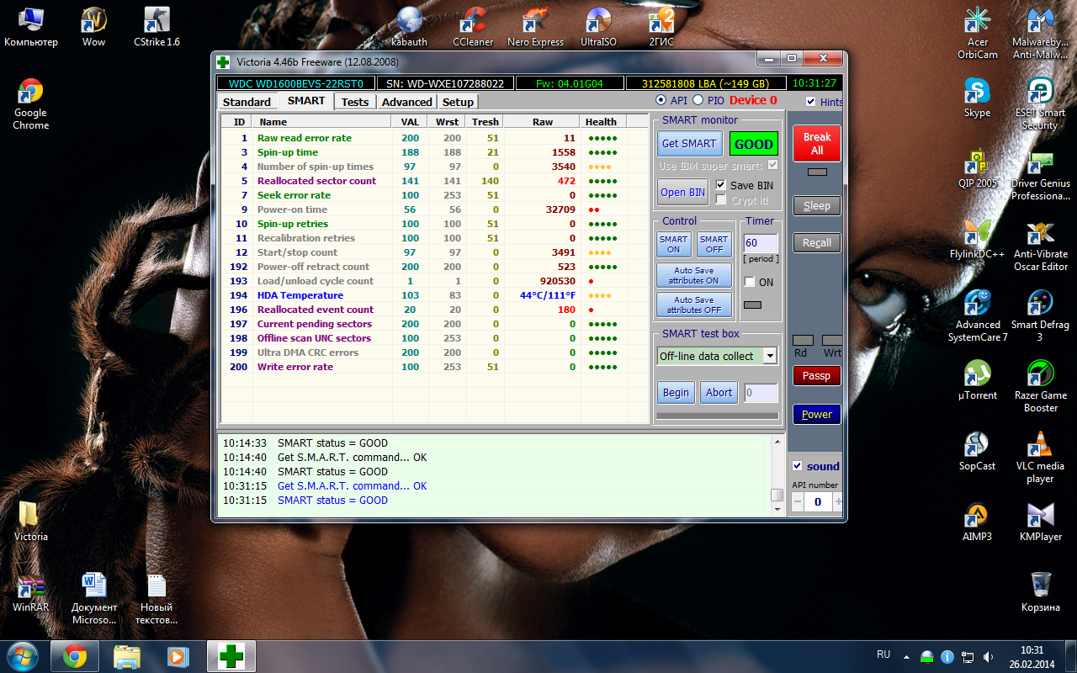Select the µTorrent desktop icon
The width and height of the screenshot is (1077, 673).
click(x=978, y=380)
